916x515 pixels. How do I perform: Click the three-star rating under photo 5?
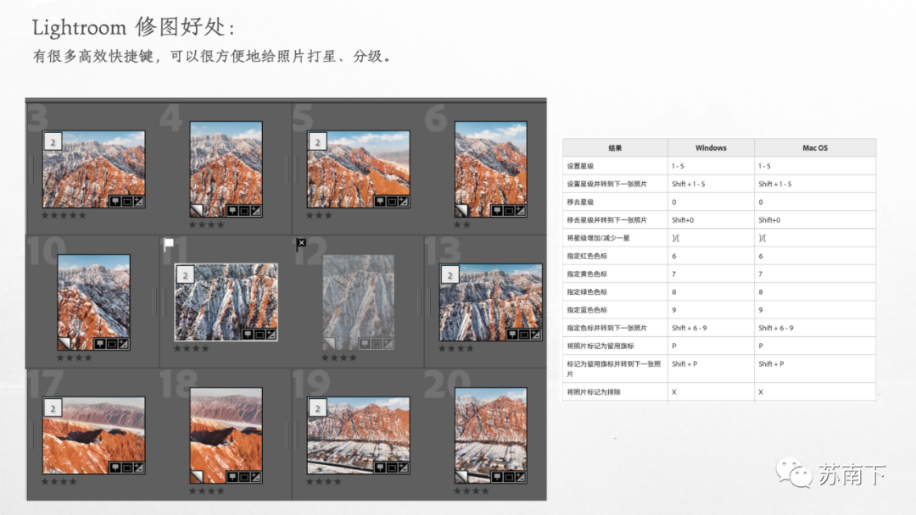tap(319, 215)
